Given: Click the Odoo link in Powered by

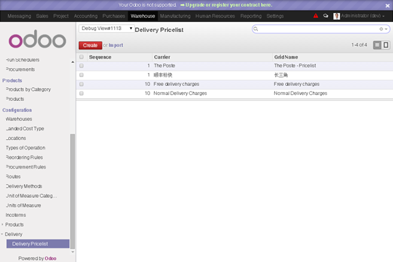Looking at the screenshot, I should [x=50, y=258].
